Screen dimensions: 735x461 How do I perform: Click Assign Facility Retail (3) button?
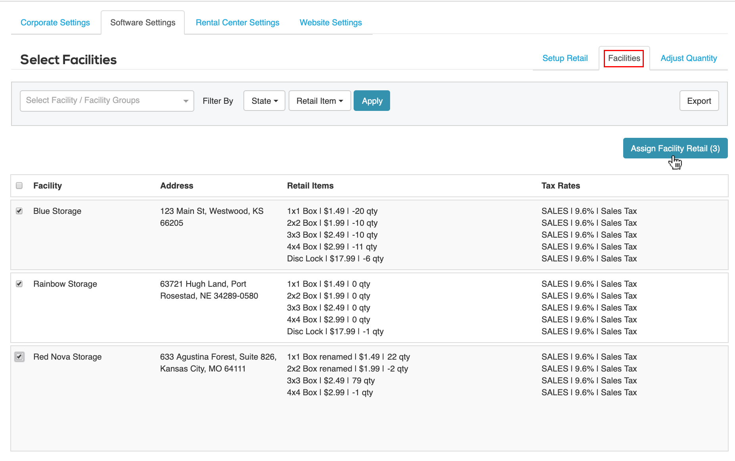(x=675, y=148)
